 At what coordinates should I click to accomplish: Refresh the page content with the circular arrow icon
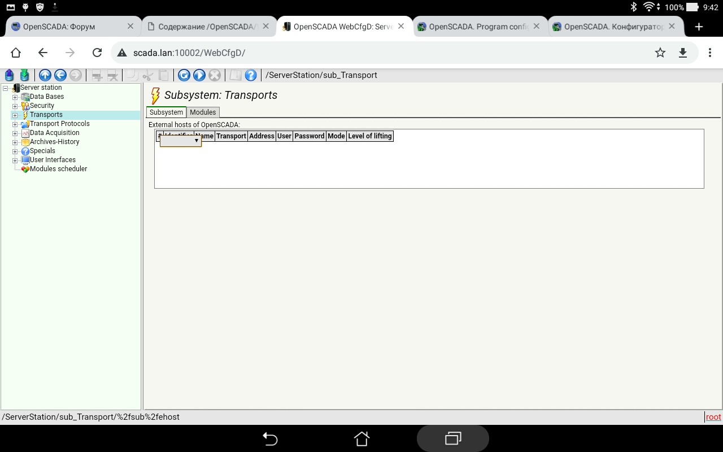coord(184,75)
